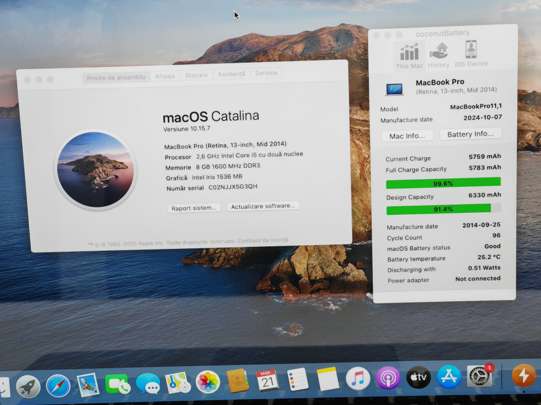
Task: Click the 99.6% charge progress bar
Action: (x=444, y=183)
